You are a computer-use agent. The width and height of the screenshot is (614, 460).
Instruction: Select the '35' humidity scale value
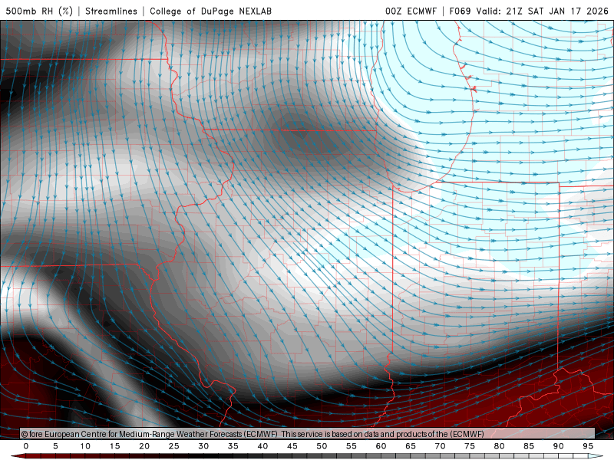[233, 446]
